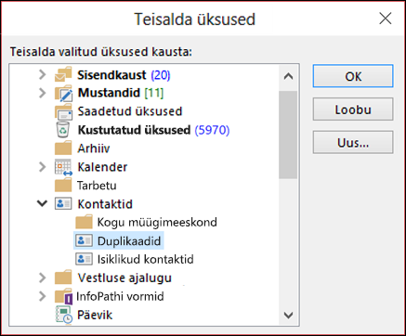The width and height of the screenshot is (406, 336).
Task: Confirm the move with OK
Action: [x=353, y=76]
